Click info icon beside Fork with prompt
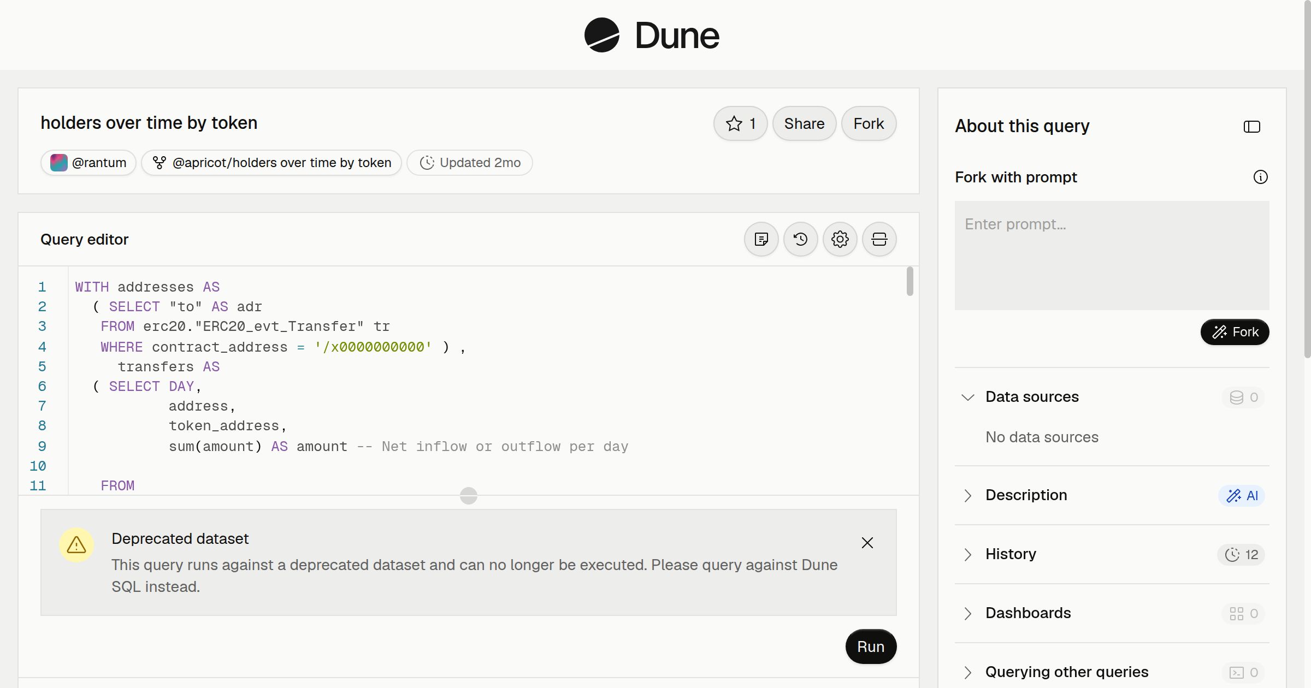This screenshot has width=1311, height=688. click(1261, 177)
